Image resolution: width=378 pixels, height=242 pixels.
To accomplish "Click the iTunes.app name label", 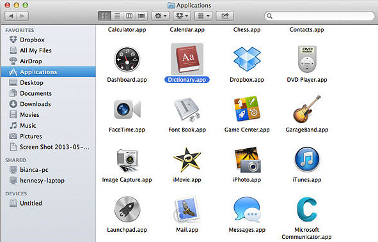I will 307,179.
